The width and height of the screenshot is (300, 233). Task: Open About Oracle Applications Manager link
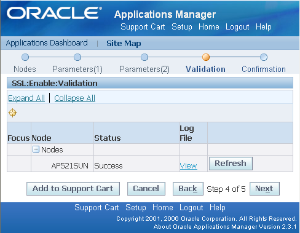(225, 227)
